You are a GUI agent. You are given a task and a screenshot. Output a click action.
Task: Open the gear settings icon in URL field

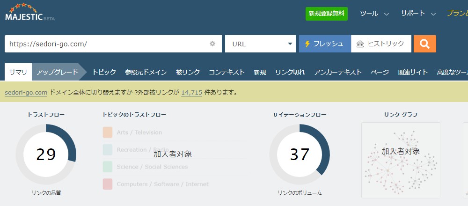point(212,44)
